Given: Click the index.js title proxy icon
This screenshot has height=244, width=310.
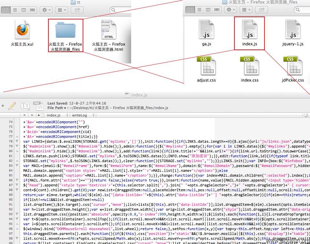Looking at the screenshot, I should pyautogui.click(x=128, y=95).
